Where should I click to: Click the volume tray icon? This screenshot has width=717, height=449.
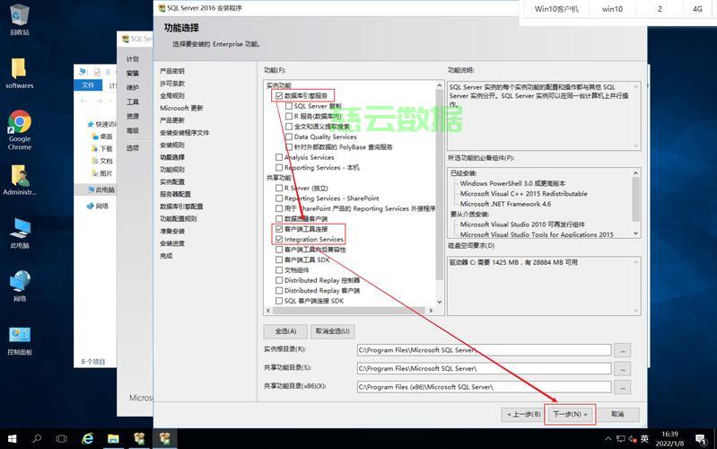coord(633,439)
